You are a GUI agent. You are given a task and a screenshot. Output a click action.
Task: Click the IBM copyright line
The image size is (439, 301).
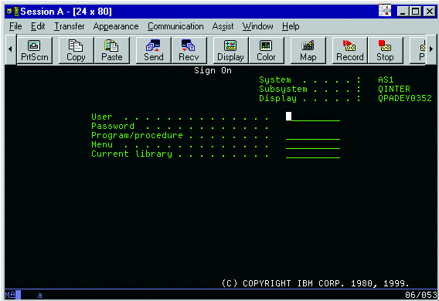(x=315, y=283)
